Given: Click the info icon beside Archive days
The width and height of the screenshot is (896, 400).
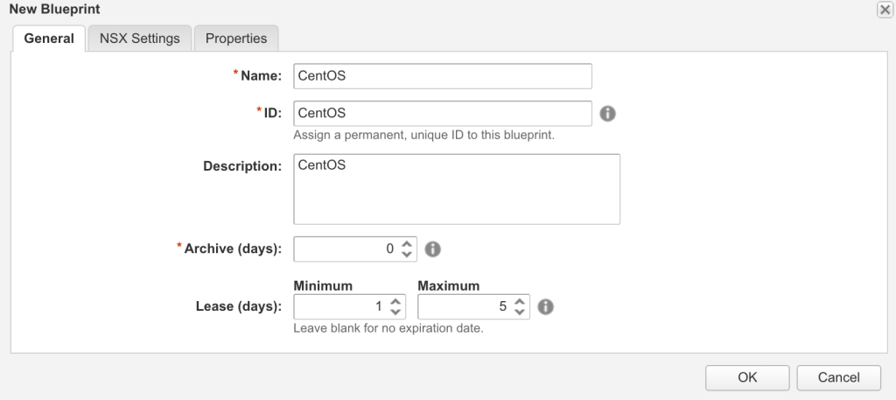Looking at the screenshot, I should (x=432, y=249).
